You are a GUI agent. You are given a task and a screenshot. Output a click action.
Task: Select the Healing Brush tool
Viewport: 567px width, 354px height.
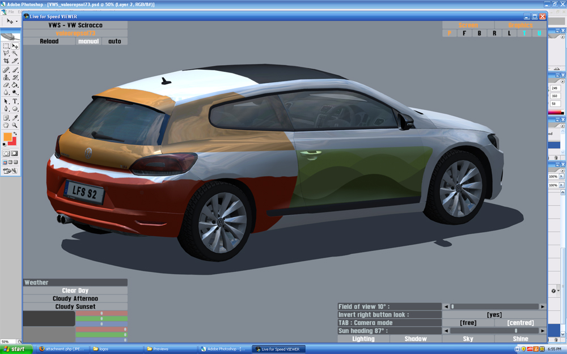(x=6, y=70)
